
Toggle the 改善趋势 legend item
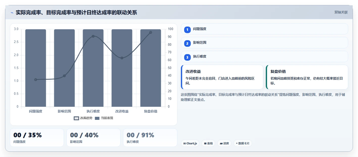pos(83,118)
